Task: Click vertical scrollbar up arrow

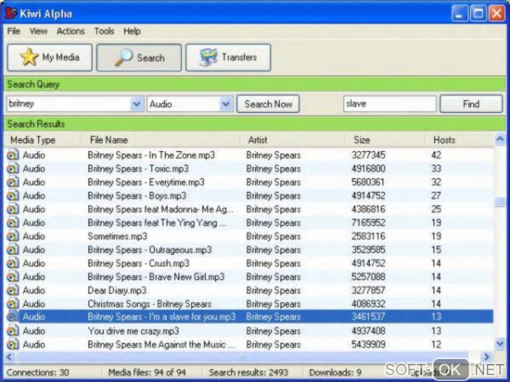Action: (500, 139)
